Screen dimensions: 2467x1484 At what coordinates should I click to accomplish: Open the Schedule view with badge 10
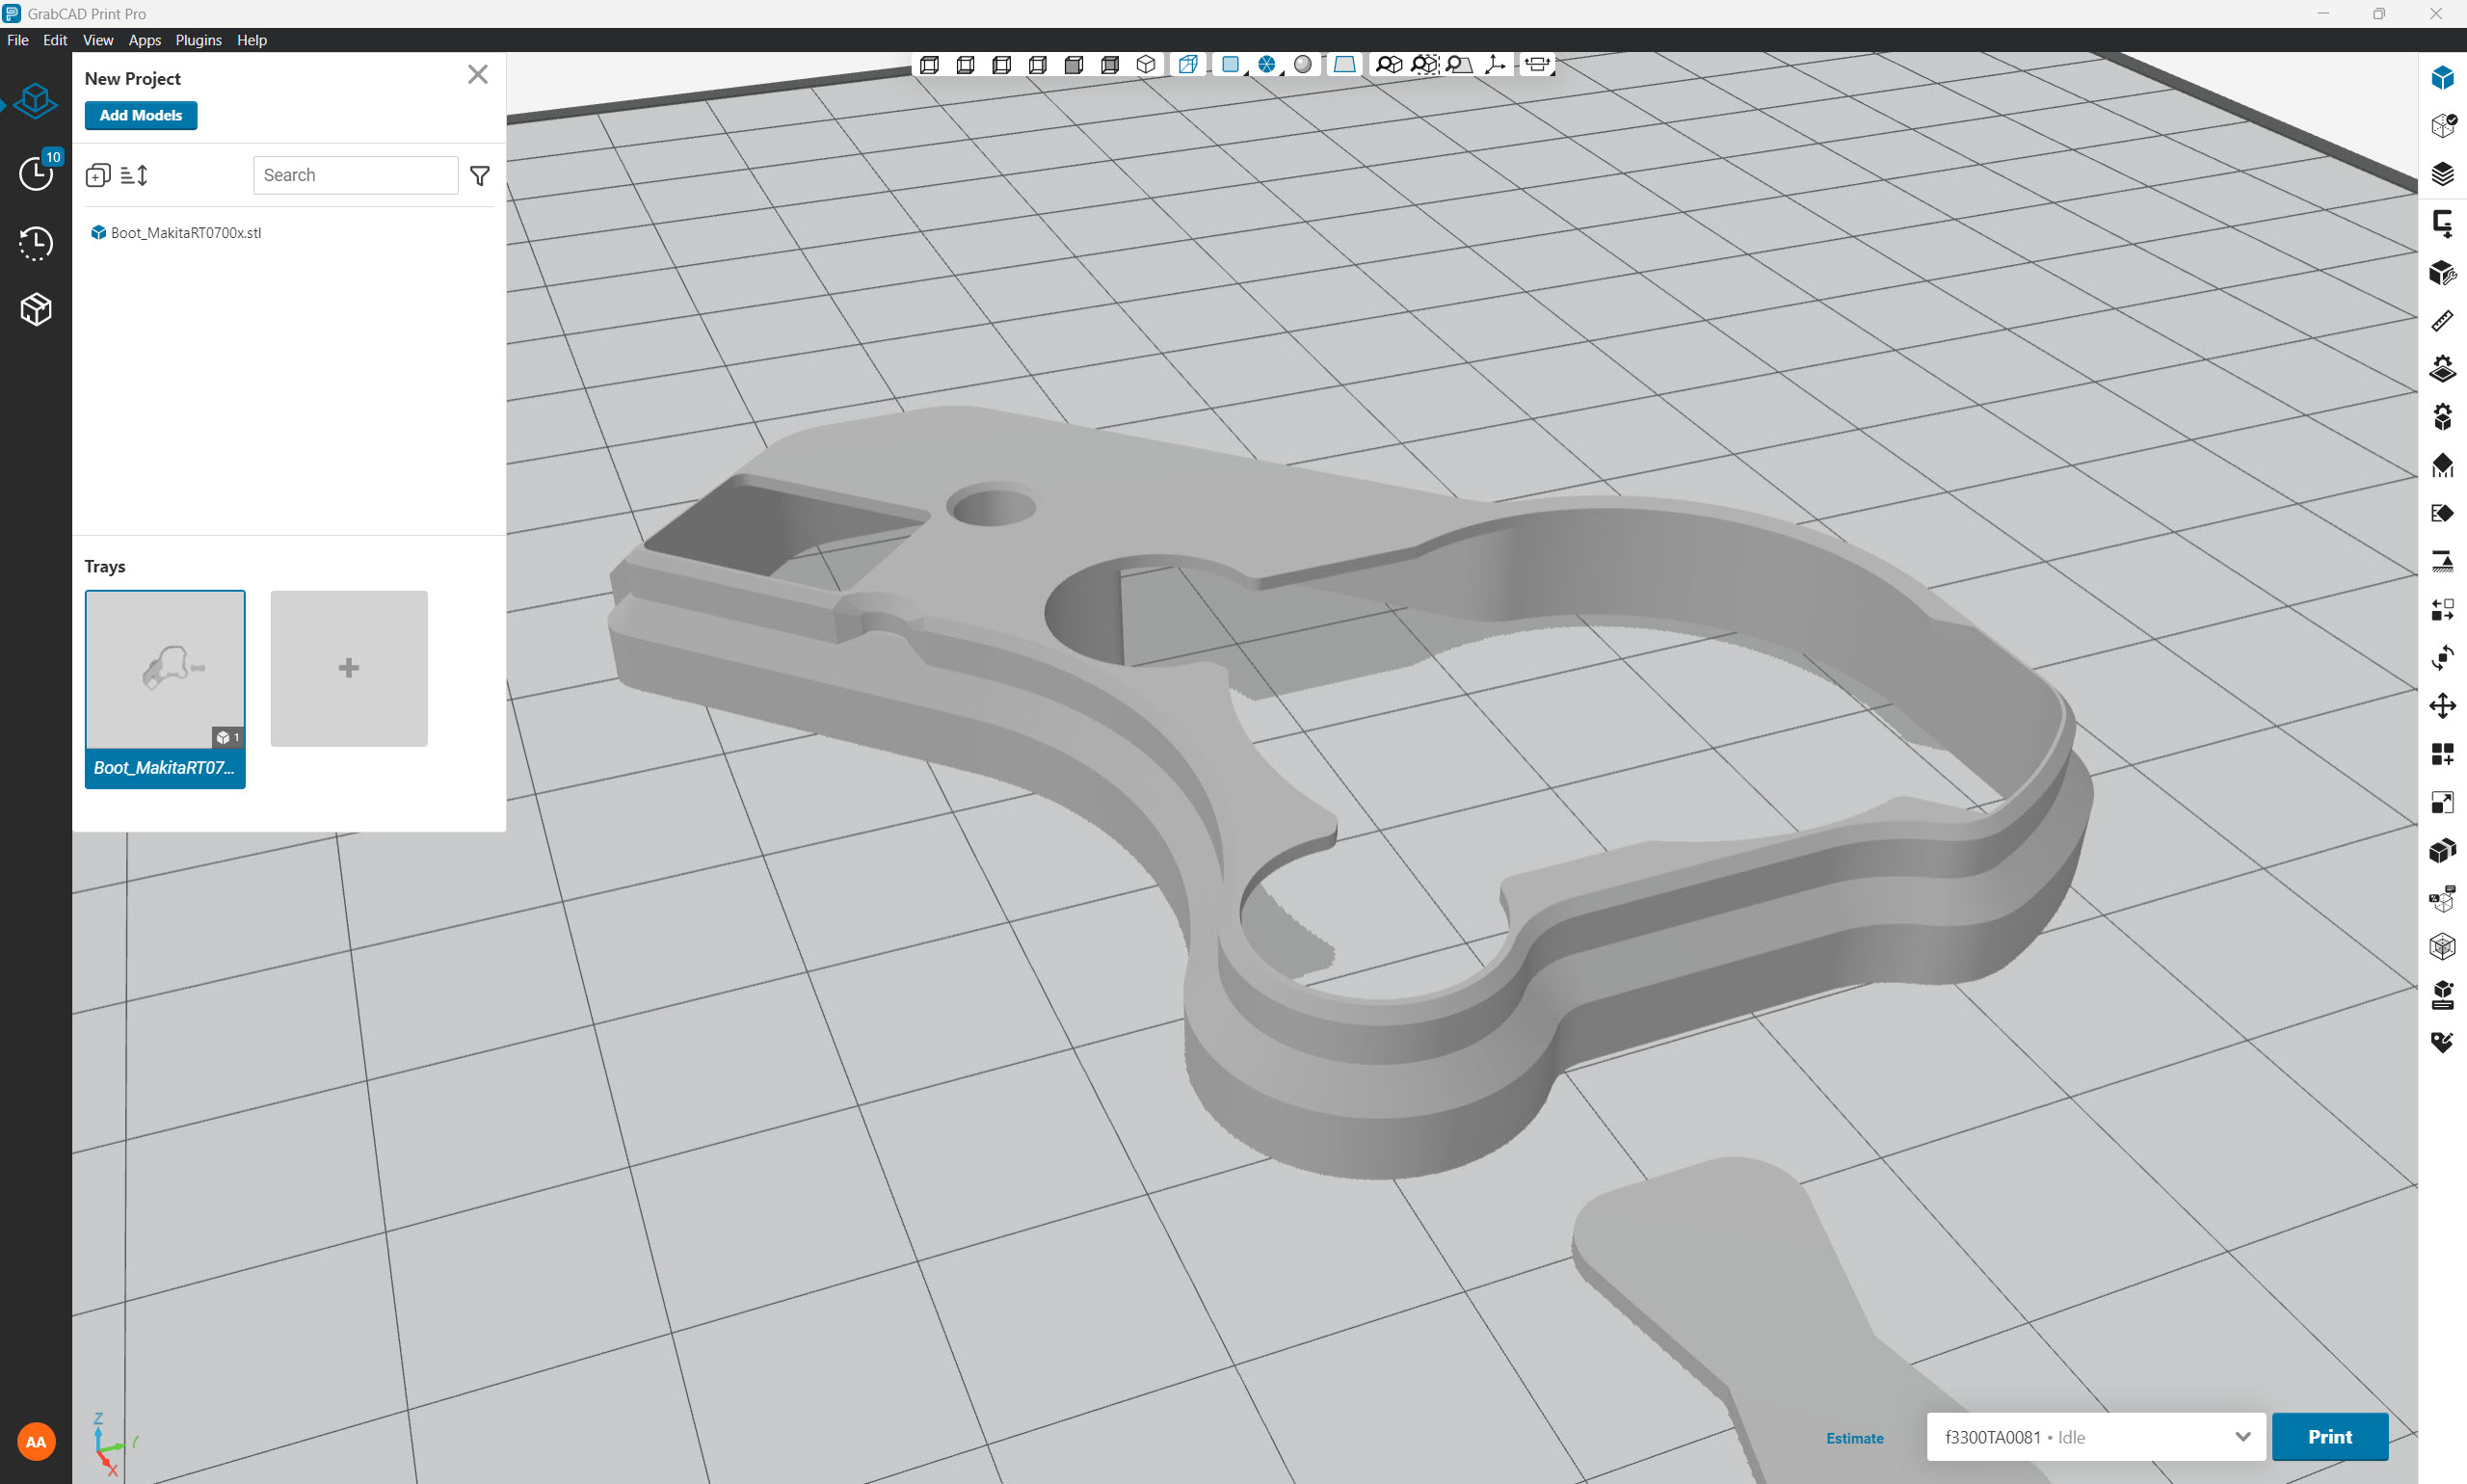pyautogui.click(x=36, y=173)
